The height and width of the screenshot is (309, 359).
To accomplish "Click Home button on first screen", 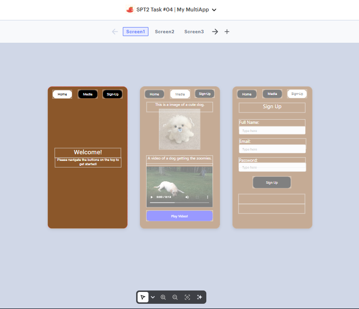I will click(62, 94).
